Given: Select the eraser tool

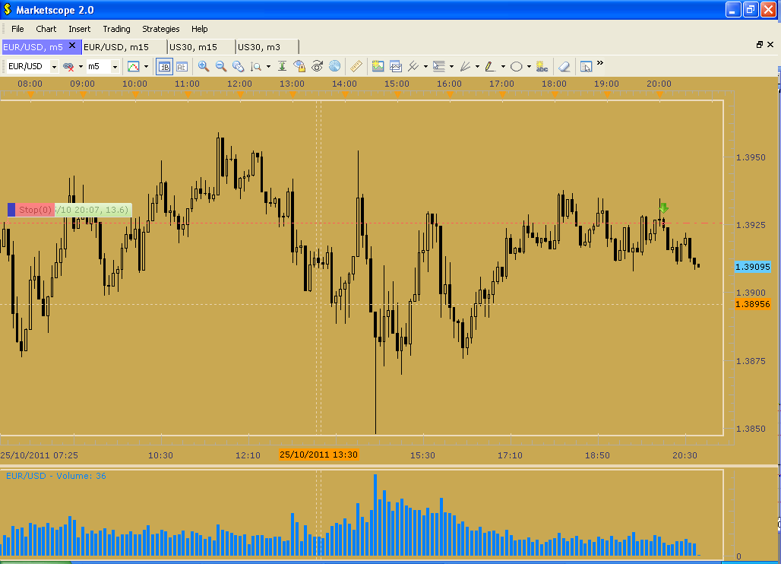Looking at the screenshot, I should click(x=564, y=66).
